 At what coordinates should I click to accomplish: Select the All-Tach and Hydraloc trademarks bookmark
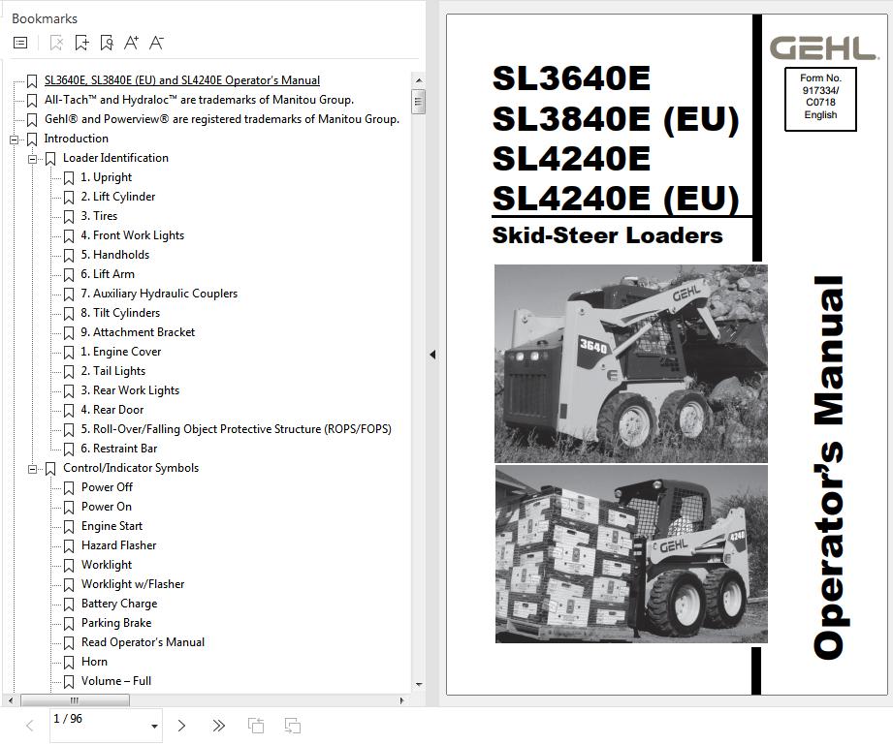point(200,100)
